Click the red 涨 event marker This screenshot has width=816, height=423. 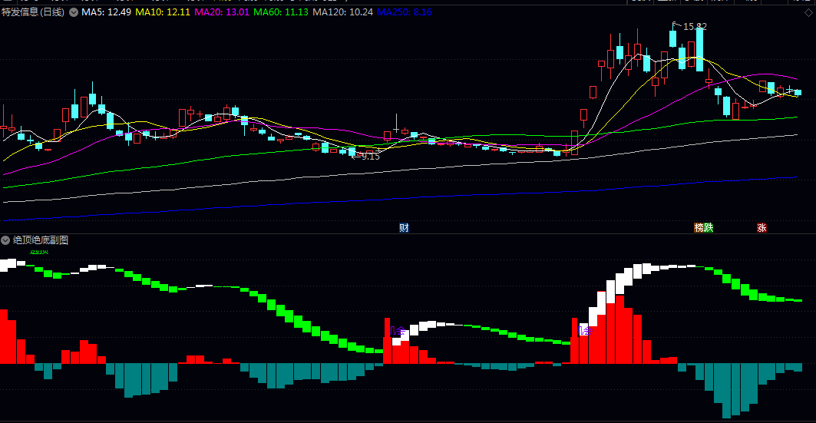pos(761,227)
